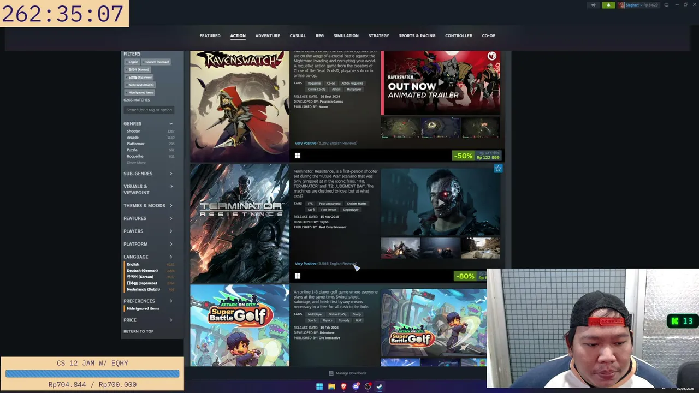
Task: Expand the Price filter section
Action: click(148, 320)
